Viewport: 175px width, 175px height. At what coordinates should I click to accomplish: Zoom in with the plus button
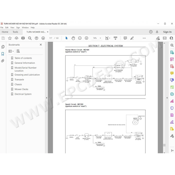(x=86, y=38)
